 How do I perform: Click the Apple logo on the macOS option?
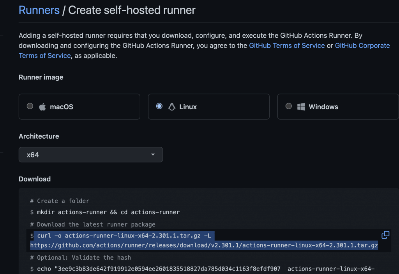pyautogui.click(x=43, y=106)
